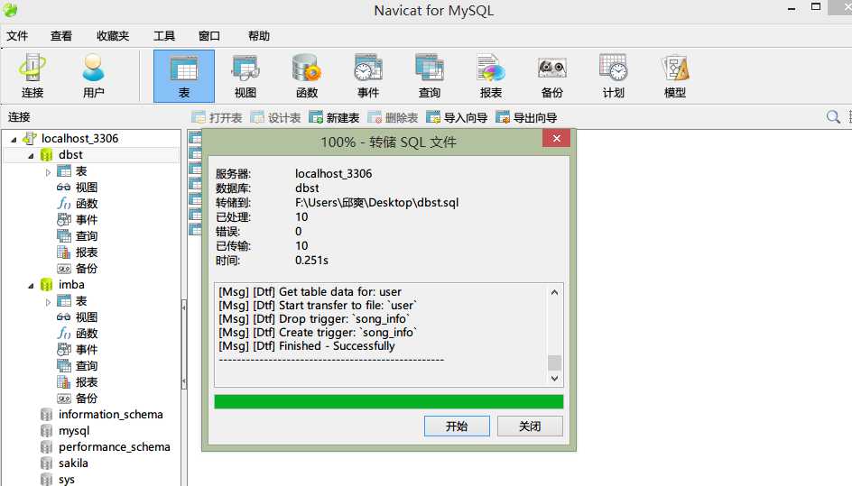
Task: Open the 查询 (Query) toolbar icon
Action: pos(430,76)
